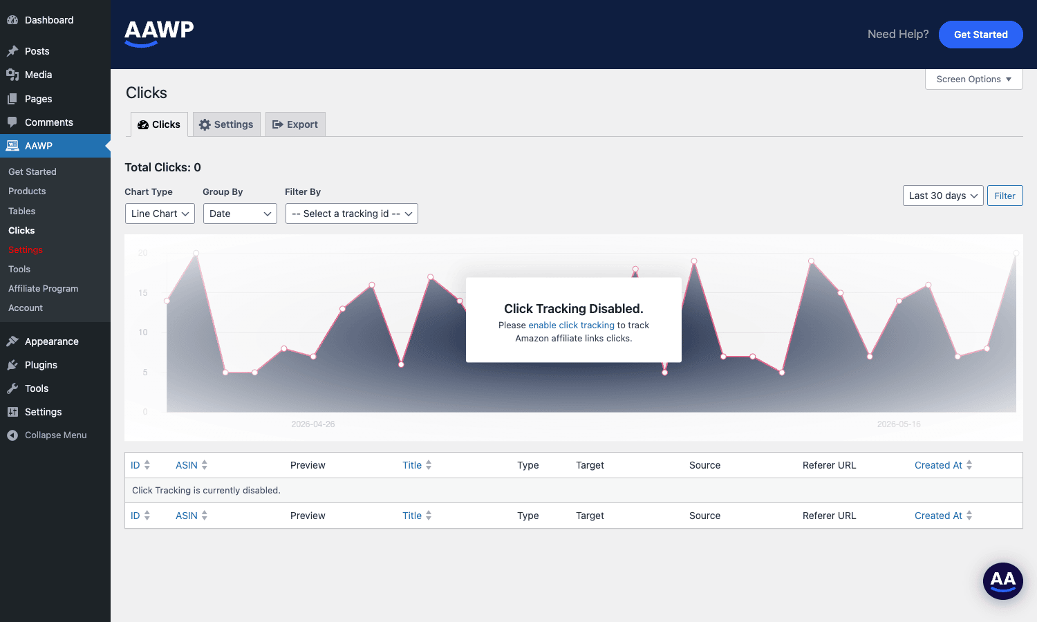The width and height of the screenshot is (1037, 622).
Task: Click the Tools wrench icon
Action: pyautogui.click(x=12, y=388)
